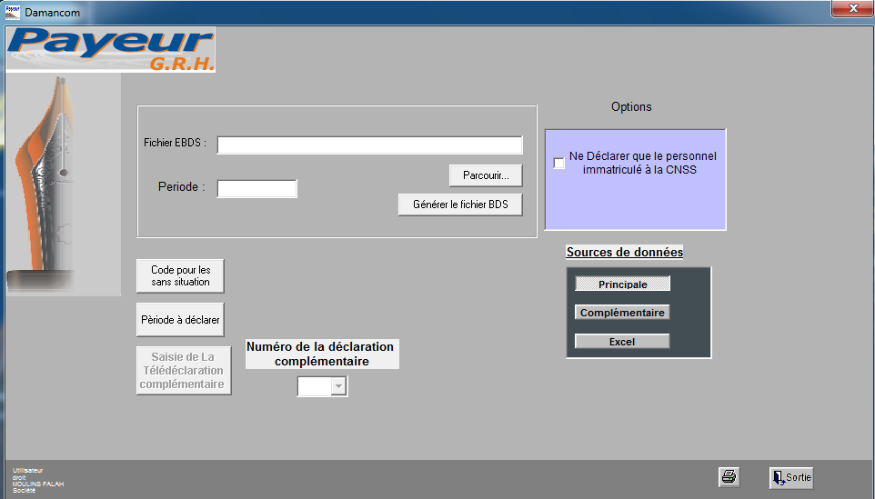Click the 'Utilisateur' status text
The image size is (875, 499).
(28, 471)
